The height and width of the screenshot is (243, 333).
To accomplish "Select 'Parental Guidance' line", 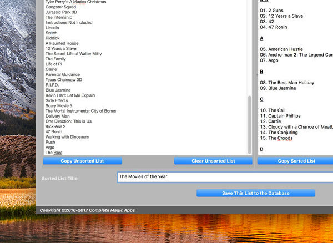I will click(63, 74).
